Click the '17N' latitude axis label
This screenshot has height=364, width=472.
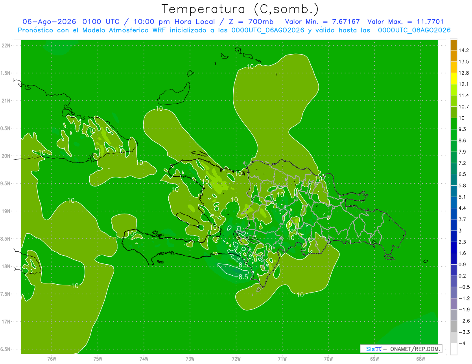6,322
